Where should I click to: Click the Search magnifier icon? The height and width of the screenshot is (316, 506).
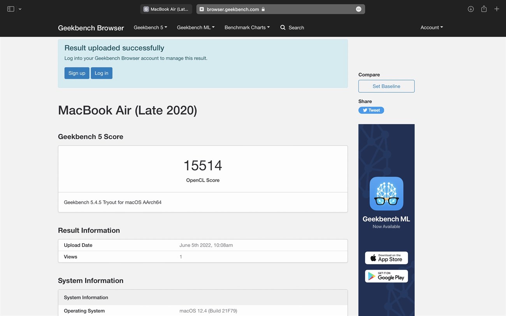[x=283, y=27]
